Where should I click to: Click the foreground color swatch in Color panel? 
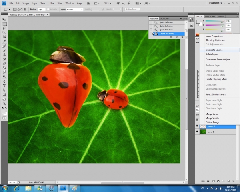[x=198, y=22]
